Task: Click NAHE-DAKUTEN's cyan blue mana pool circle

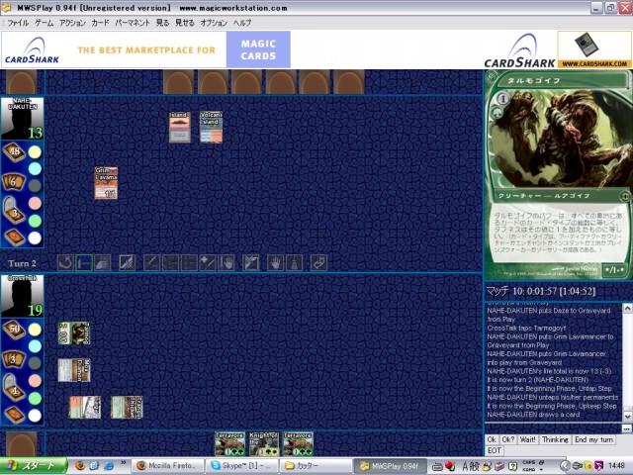Action: tap(36, 169)
